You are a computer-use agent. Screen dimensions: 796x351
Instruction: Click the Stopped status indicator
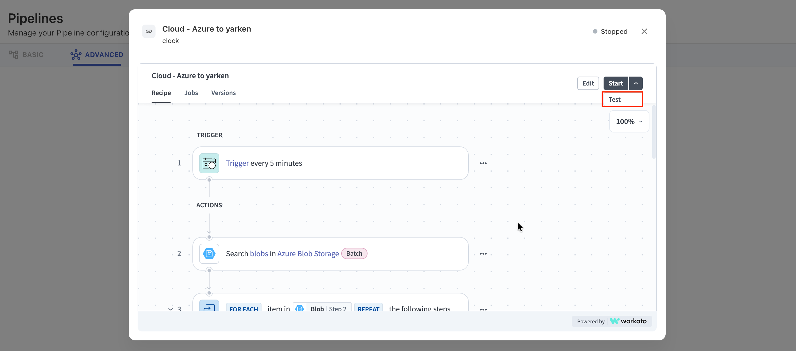610,32
